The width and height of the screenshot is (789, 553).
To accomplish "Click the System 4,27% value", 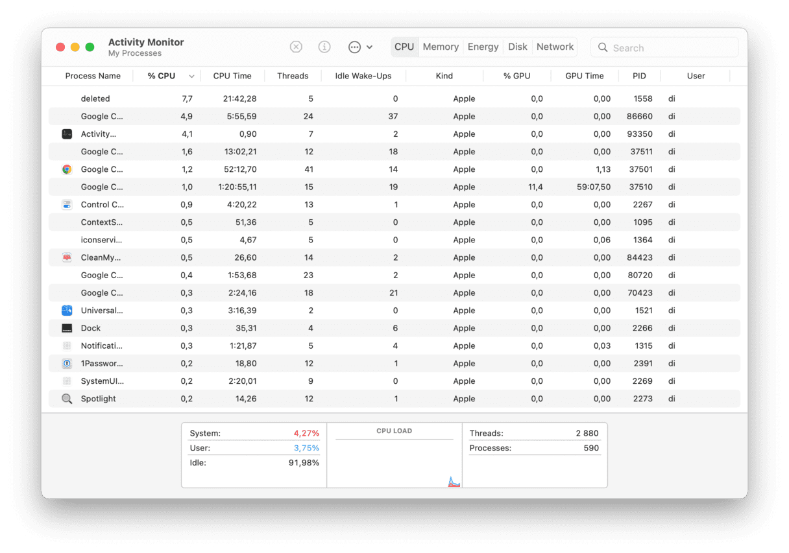I will (306, 433).
